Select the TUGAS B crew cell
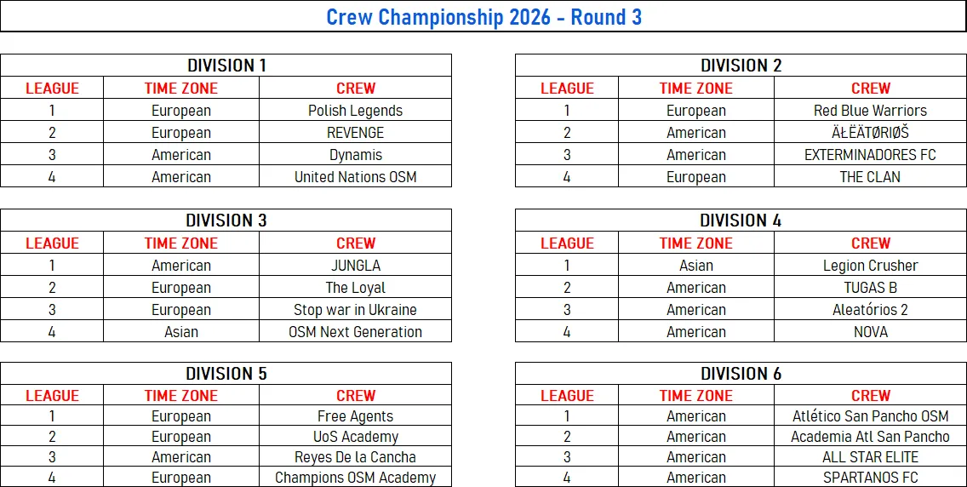 870,287
